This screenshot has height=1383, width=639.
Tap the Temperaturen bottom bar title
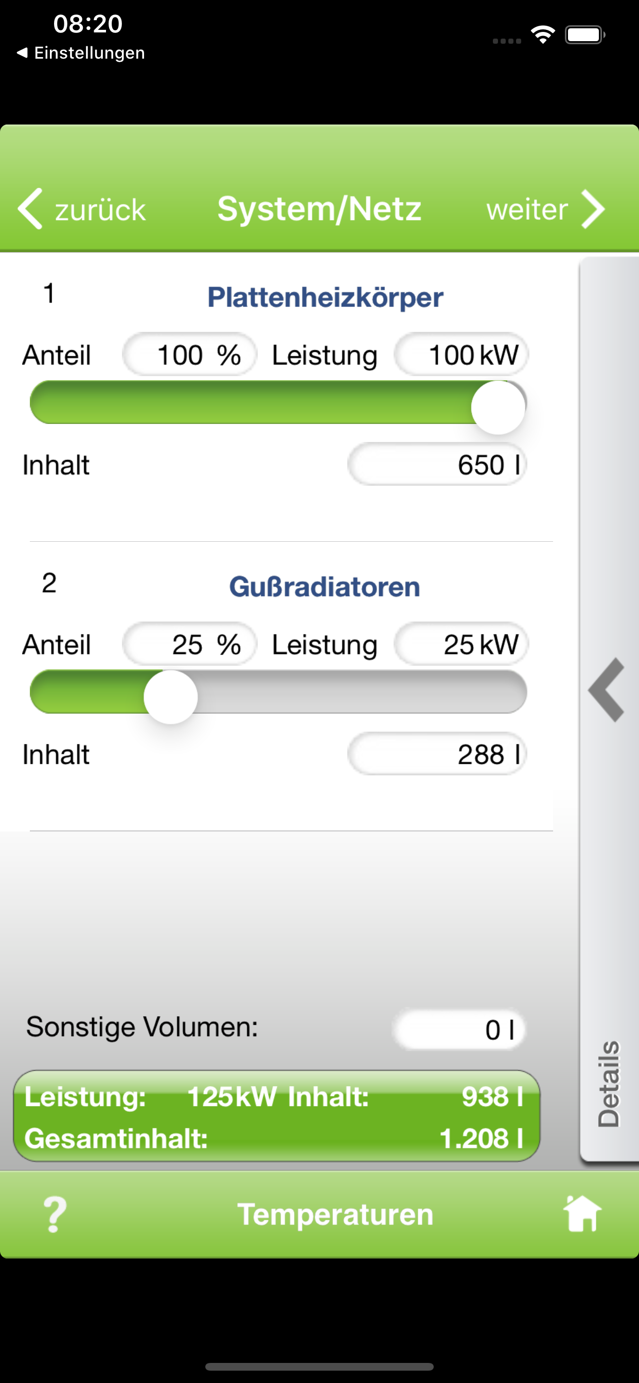335,1214
